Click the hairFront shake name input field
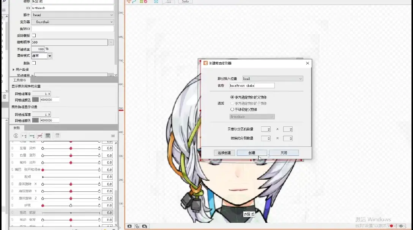 (x=252, y=85)
